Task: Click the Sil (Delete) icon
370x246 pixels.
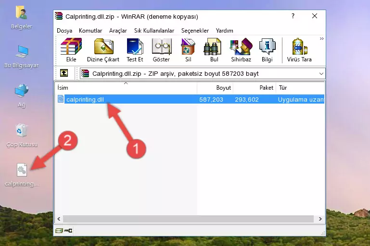Action: point(188,50)
